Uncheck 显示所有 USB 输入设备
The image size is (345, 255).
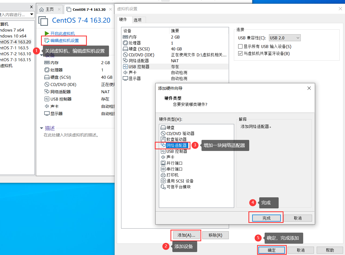[240, 46]
